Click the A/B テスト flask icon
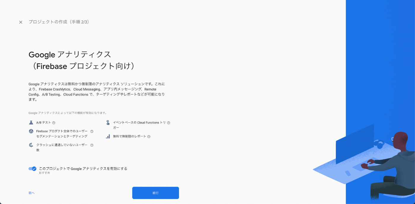Image resolution: width=415 pixels, height=204 pixels. coord(31,122)
